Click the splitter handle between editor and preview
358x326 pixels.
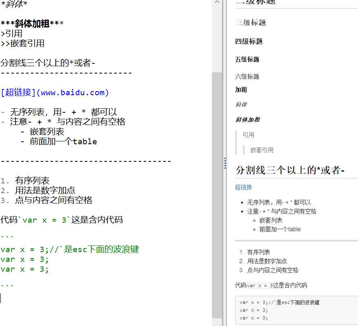225,163
